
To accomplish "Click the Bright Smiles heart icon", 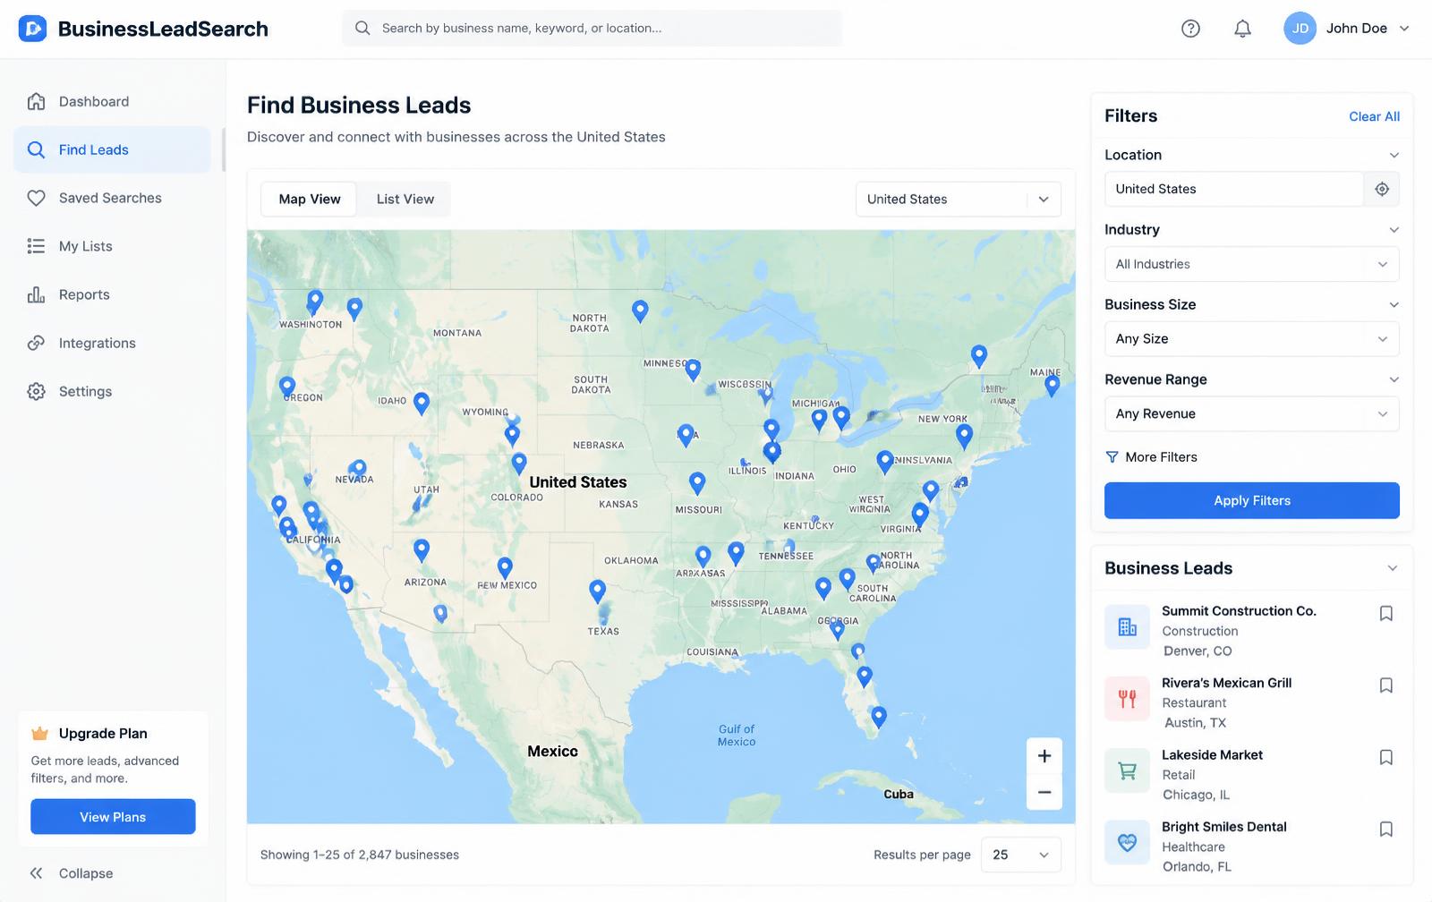I will pos(1127,842).
